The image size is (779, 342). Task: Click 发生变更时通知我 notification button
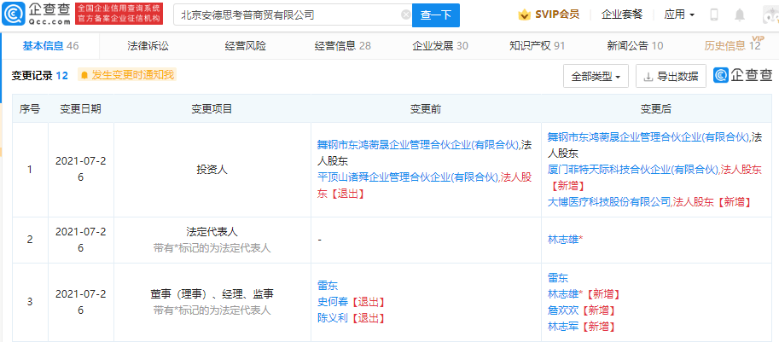click(x=127, y=75)
